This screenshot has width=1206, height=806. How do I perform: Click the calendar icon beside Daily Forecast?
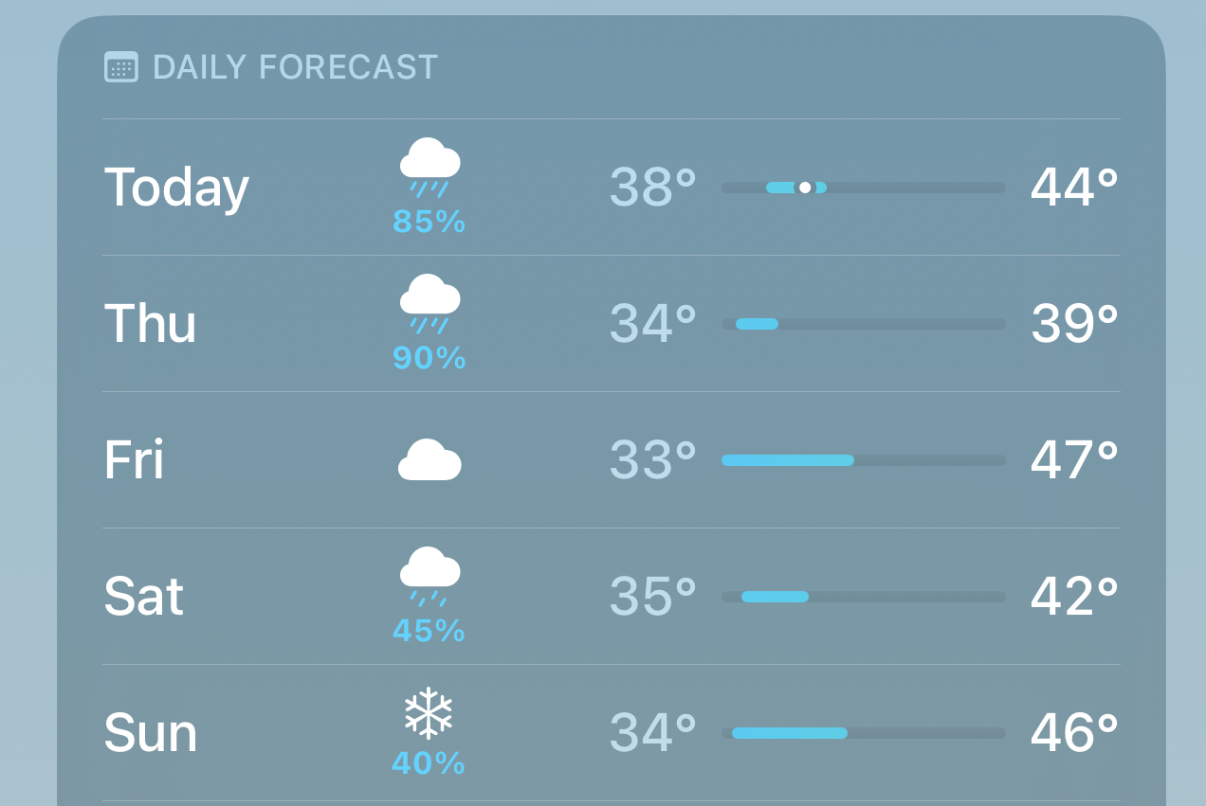[121, 67]
